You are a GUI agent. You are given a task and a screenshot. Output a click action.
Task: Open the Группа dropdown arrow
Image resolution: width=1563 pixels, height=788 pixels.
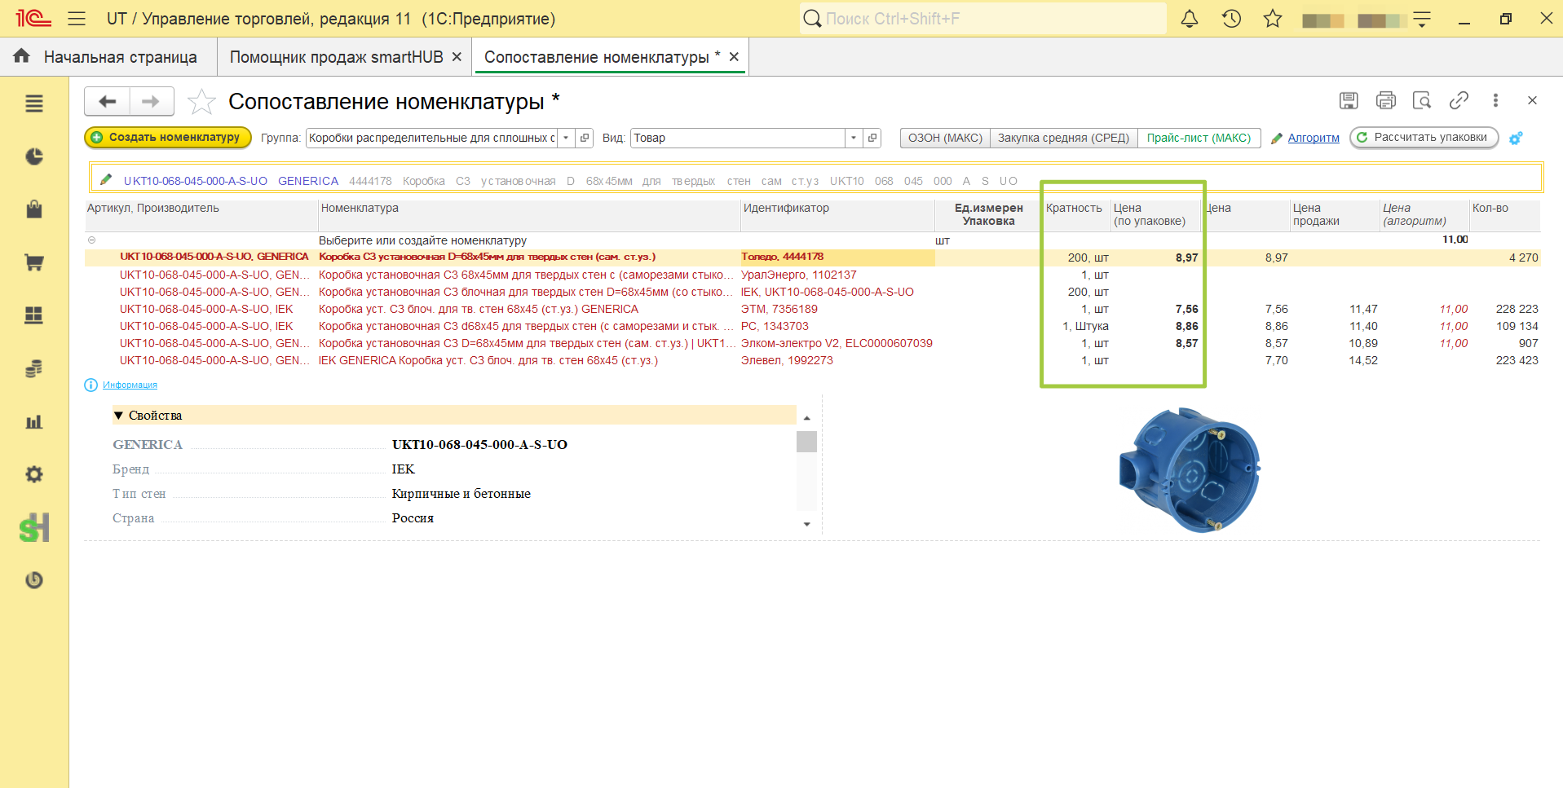(x=566, y=138)
